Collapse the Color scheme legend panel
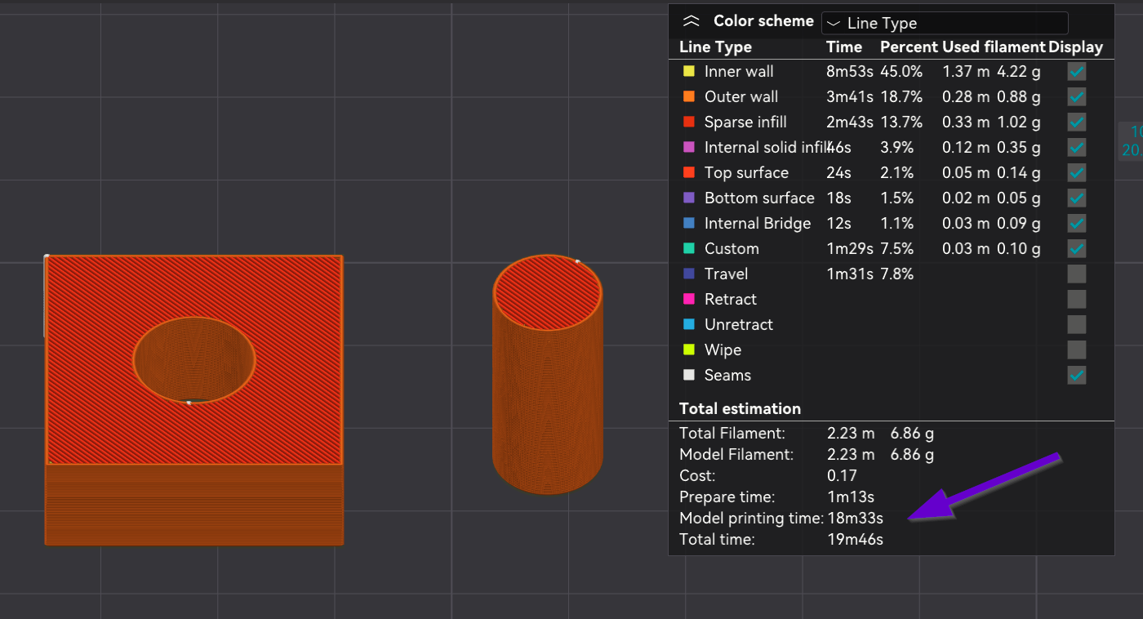 pyautogui.click(x=692, y=21)
